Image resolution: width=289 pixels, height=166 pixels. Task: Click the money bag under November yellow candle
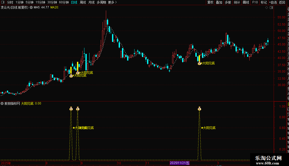pos(199,63)
